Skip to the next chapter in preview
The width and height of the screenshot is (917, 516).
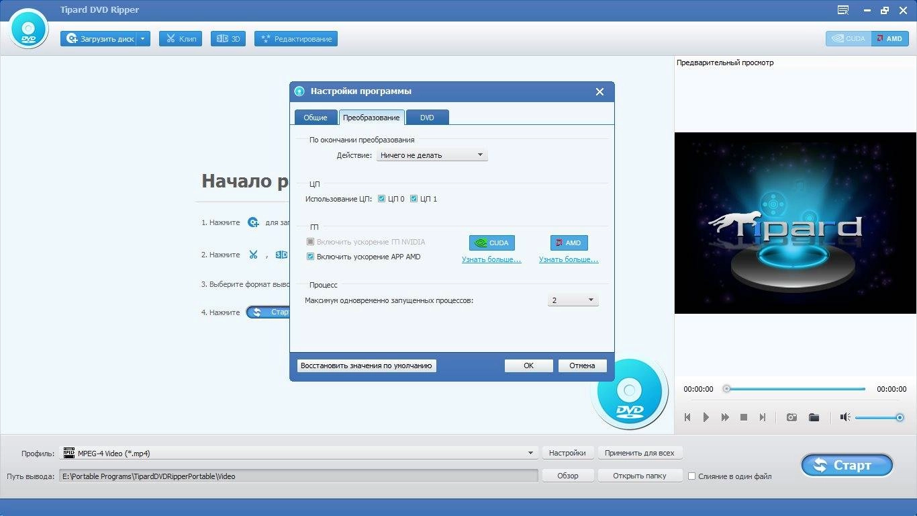[x=763, y=417]
